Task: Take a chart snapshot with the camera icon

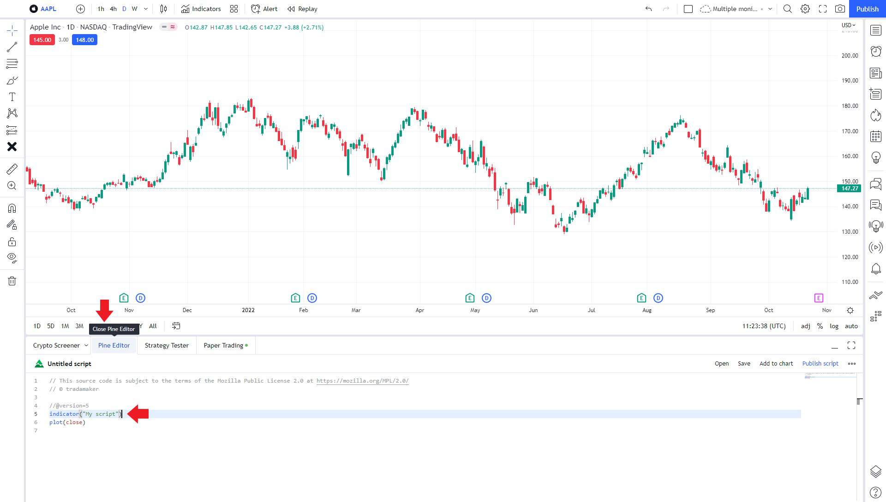Action: [x=840, y=9]
